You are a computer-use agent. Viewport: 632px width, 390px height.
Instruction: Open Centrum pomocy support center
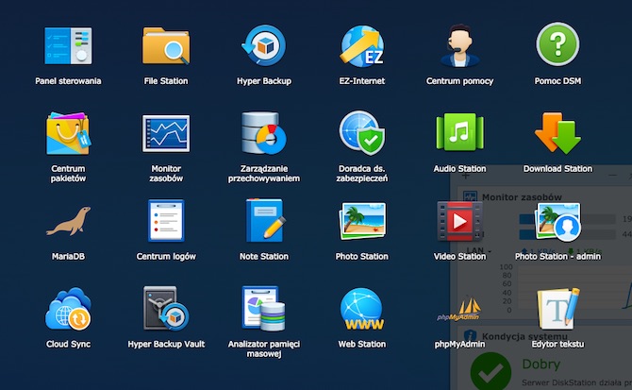pos(460,45)
